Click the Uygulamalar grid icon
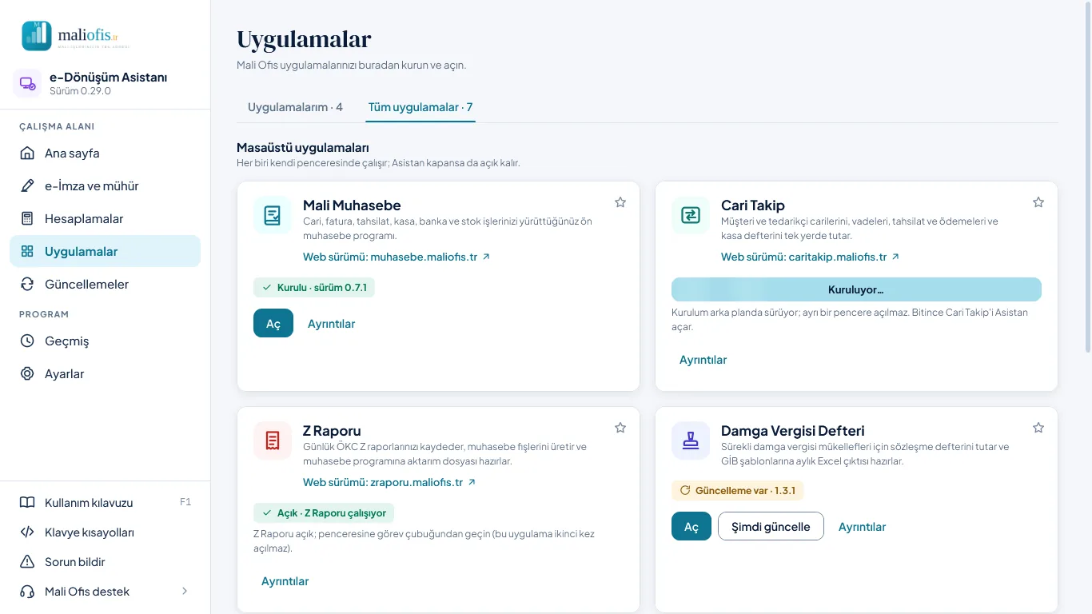The height and width of the screenshot is (614, 1092). click(27, 251)
